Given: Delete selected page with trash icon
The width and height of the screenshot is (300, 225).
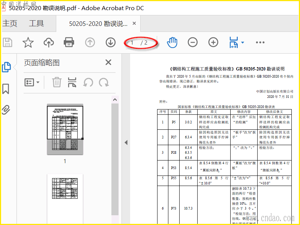Looking at the screenshot, I should [57, 82].
